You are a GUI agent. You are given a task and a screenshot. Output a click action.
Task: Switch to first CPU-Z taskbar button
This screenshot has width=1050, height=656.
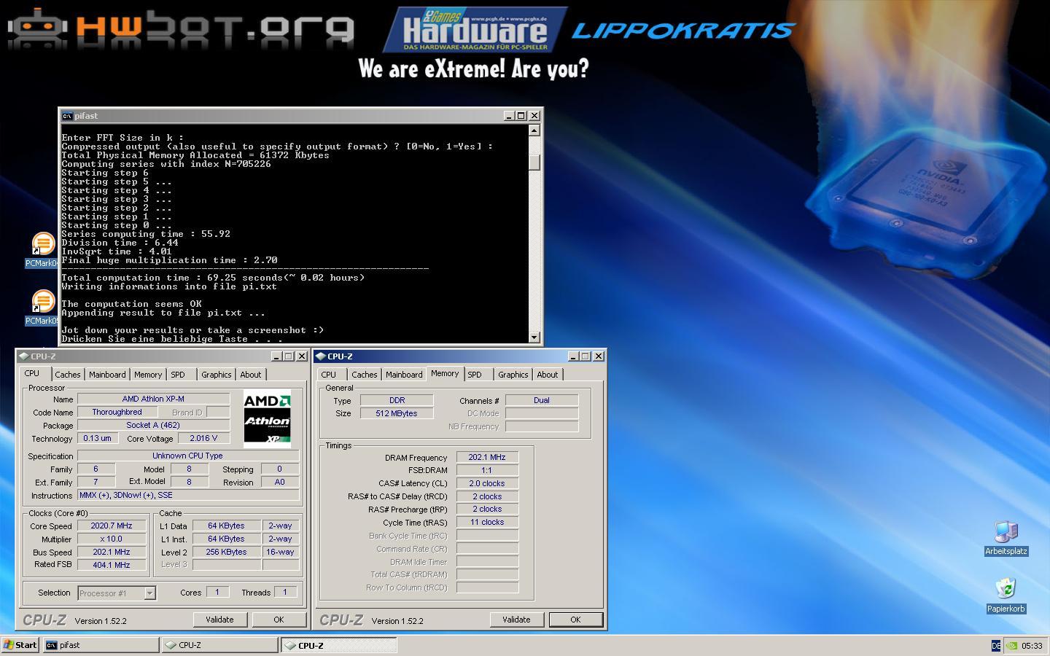[x=219, y=645]
